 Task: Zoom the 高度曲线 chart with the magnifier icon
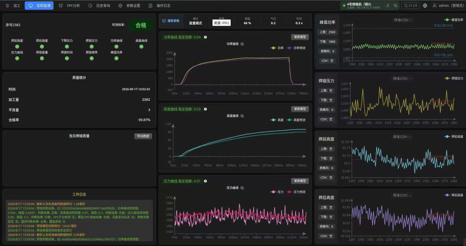(x=242, y=116)
